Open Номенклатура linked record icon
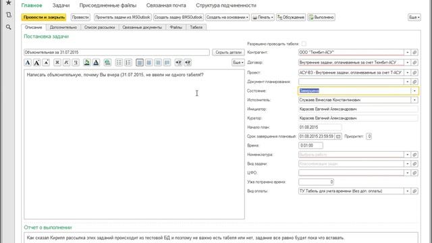The height and width of the screenshot is (243, 432). [414, 155]
